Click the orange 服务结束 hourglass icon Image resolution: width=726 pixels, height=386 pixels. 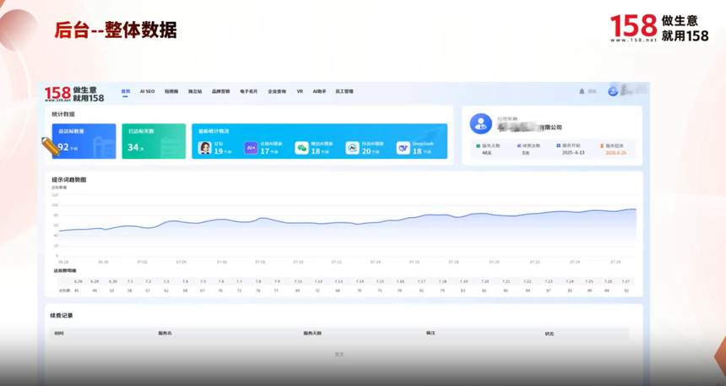click(x=602, y=145)
